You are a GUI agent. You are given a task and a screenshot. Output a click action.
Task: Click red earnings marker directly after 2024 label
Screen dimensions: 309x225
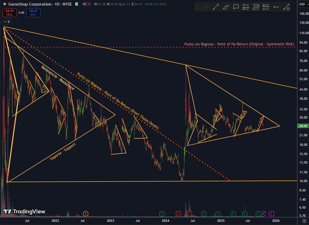(x=178, y=214)
